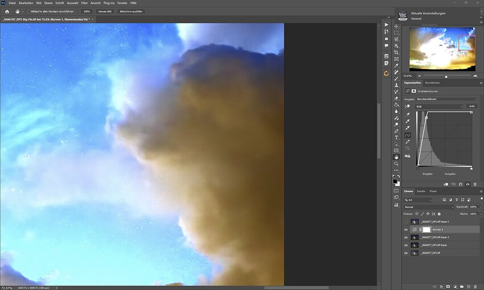Image resolution: width=484 pixels, height=290 pixels.
Task: Enable 'Bildlauf in allen Fenstern durchführen' checkbox
Action: (27, 11)
